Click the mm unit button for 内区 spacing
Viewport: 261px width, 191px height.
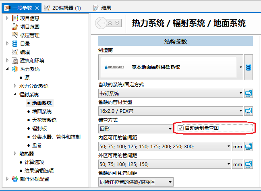click(x=238, y=147)
